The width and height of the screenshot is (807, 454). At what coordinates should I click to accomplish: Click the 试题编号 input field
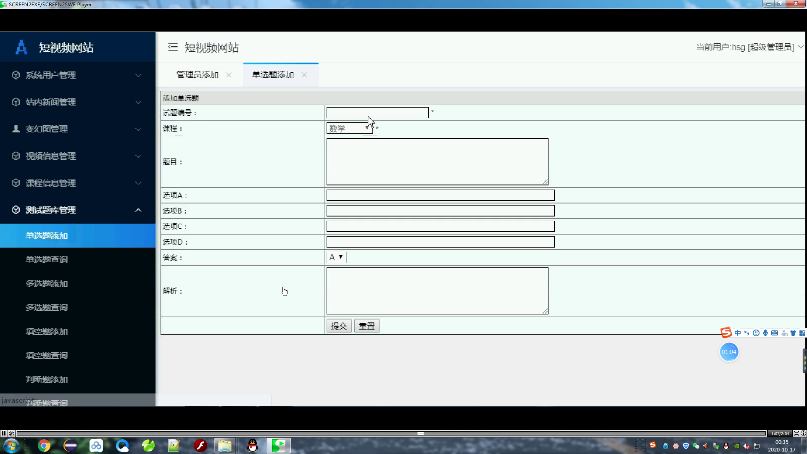click(377, 113)
